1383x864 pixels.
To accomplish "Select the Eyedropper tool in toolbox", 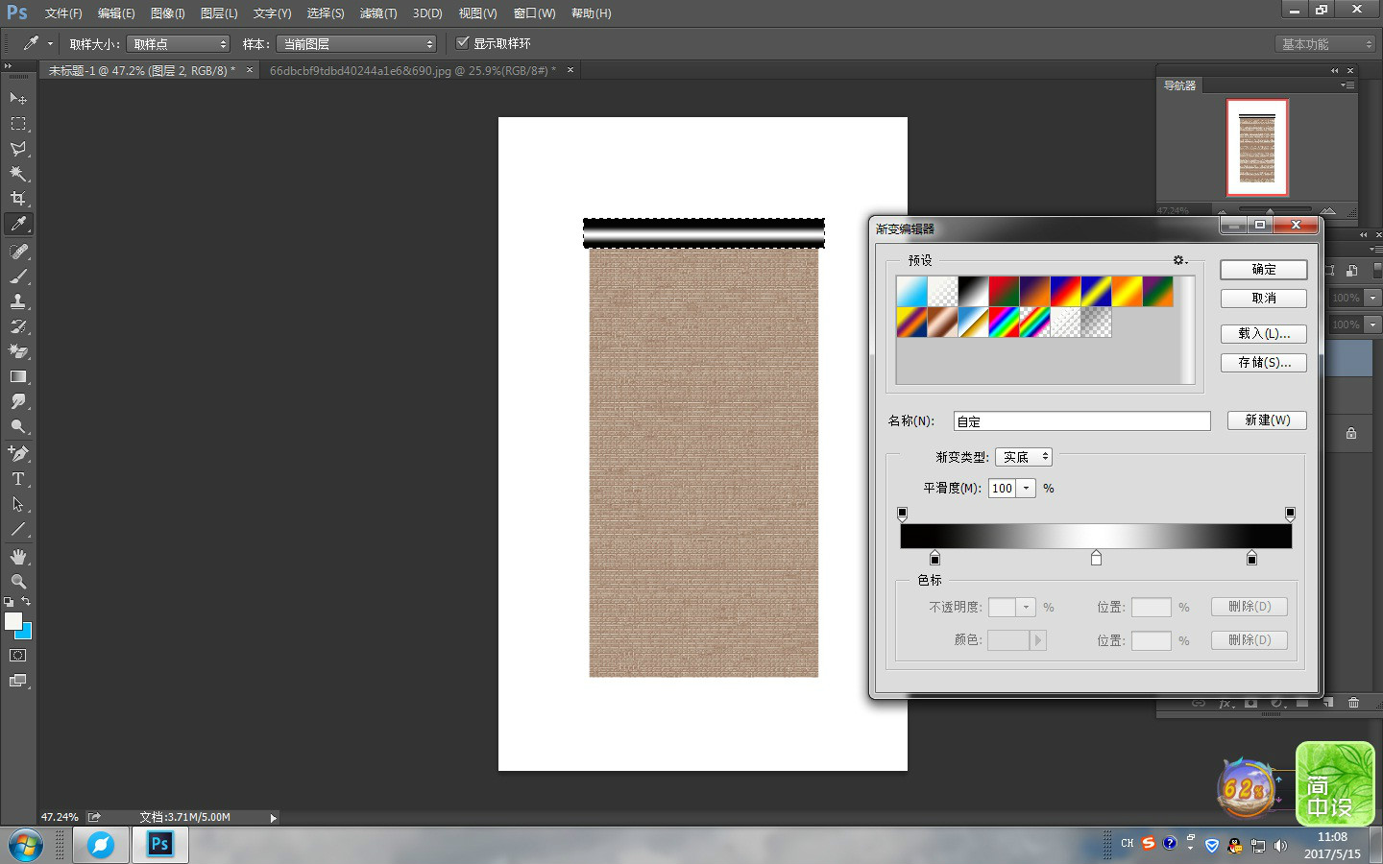I will pyautogui.click(x=18, y=224).
